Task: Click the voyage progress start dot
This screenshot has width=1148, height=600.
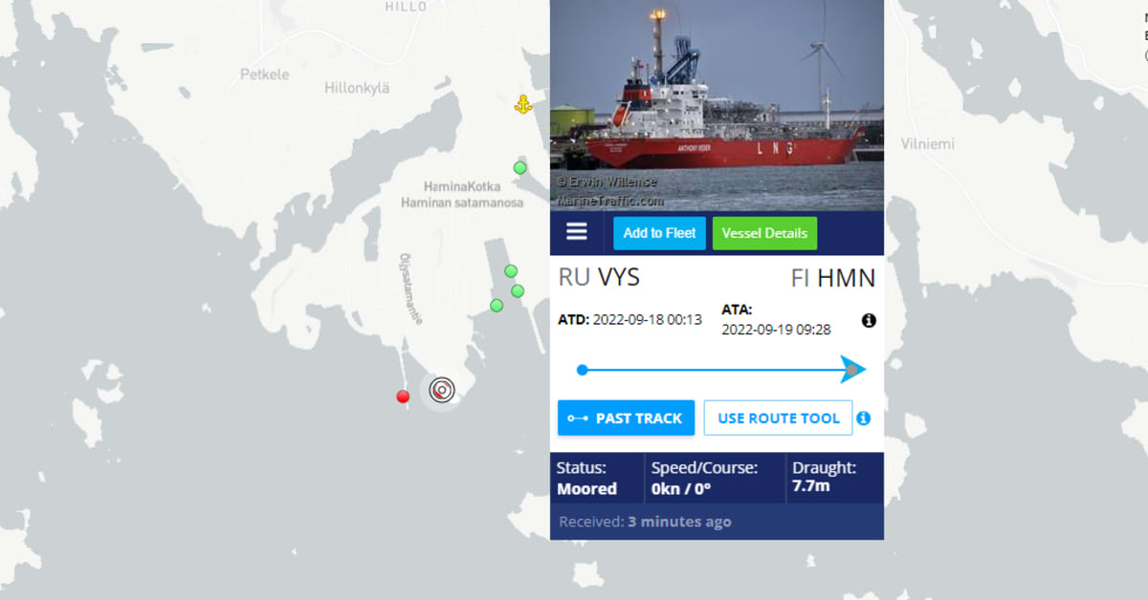Action: [583, 370]
